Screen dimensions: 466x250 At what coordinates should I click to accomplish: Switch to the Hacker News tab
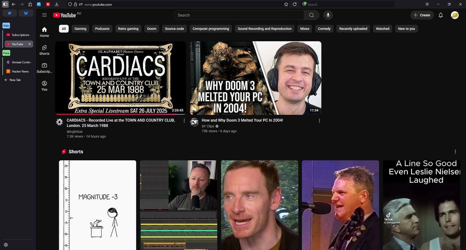19,72
